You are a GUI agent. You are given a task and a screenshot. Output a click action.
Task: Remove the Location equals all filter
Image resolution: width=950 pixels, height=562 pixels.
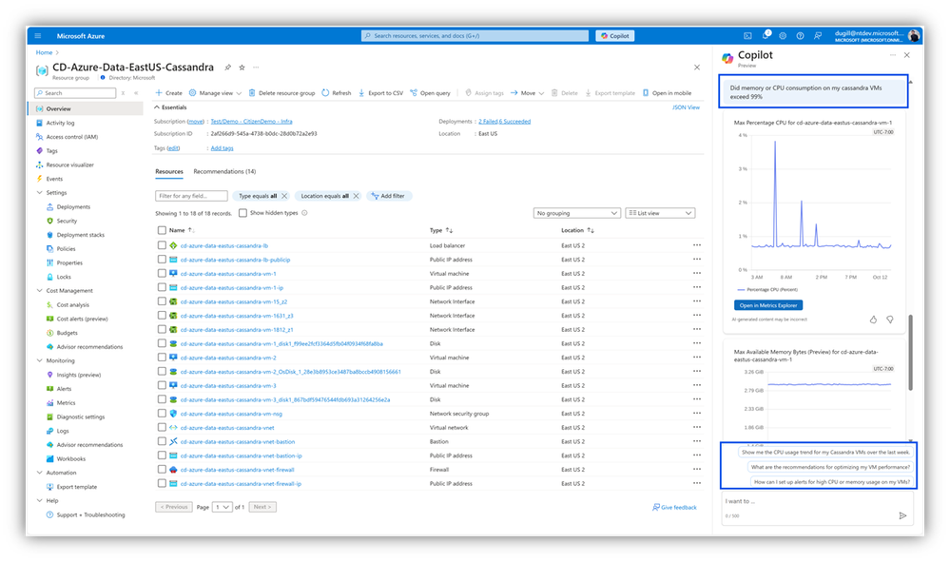click(357, 196)
